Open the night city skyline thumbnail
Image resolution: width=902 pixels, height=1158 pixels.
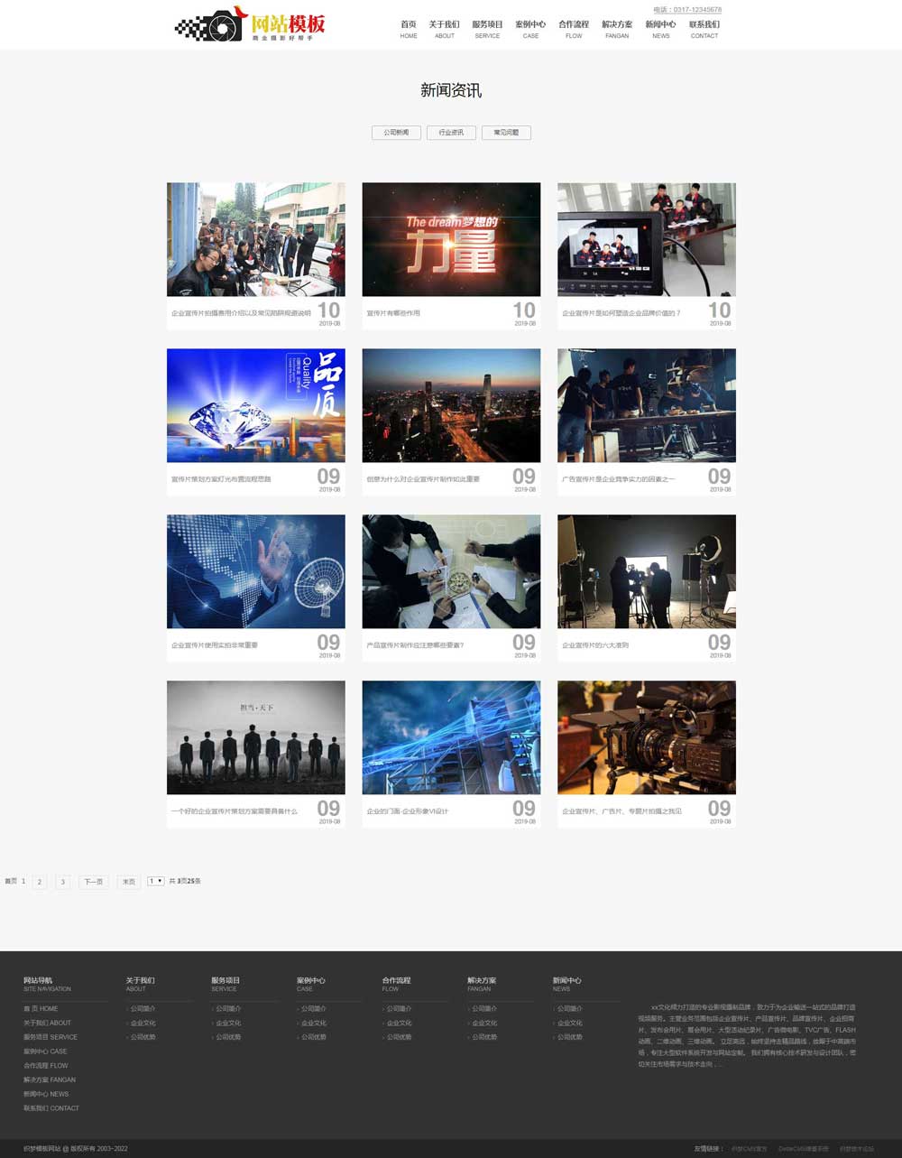[x=451, y=405]
